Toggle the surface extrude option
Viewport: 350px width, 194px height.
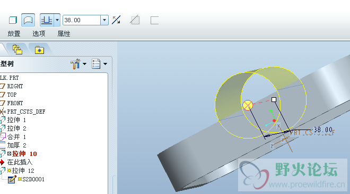[x=28, y=20]
